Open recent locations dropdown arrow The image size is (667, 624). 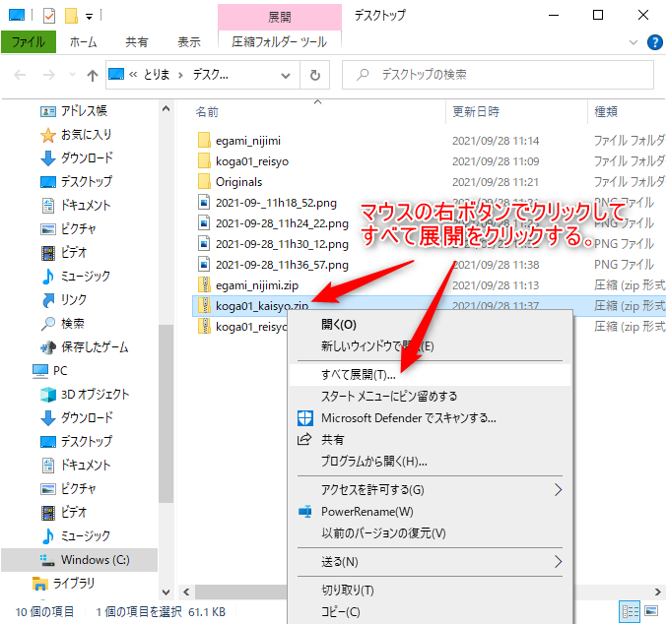coord(72,75)
